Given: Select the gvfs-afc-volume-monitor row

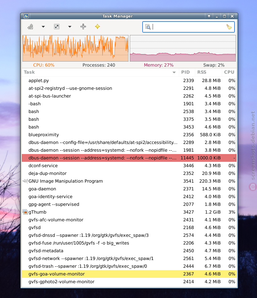Looking at the screenshot, I should click(129, 220).
